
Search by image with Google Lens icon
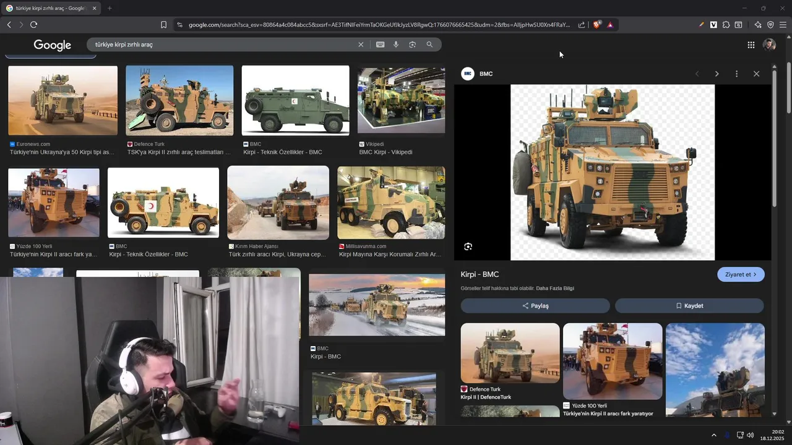tap(412, 44)
